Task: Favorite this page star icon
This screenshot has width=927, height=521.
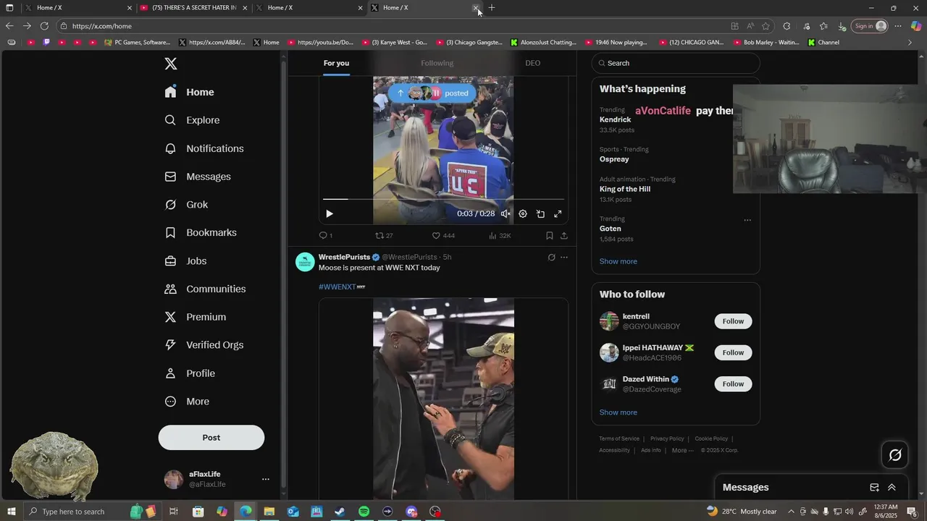Action: (x=766, y=26)
